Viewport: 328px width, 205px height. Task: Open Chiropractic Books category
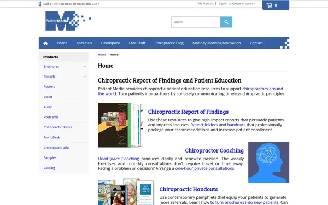pyautogui.click(x=57, y=127)
